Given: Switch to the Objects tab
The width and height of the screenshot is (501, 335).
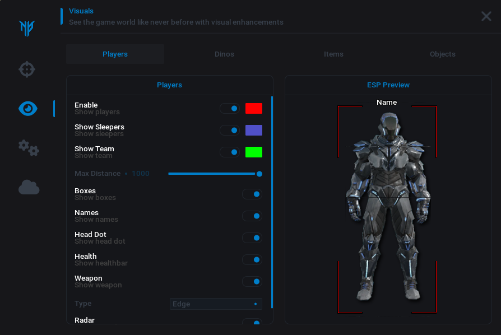Looking at the screenshot, I should pyautogui.click(x=443, y=54).
